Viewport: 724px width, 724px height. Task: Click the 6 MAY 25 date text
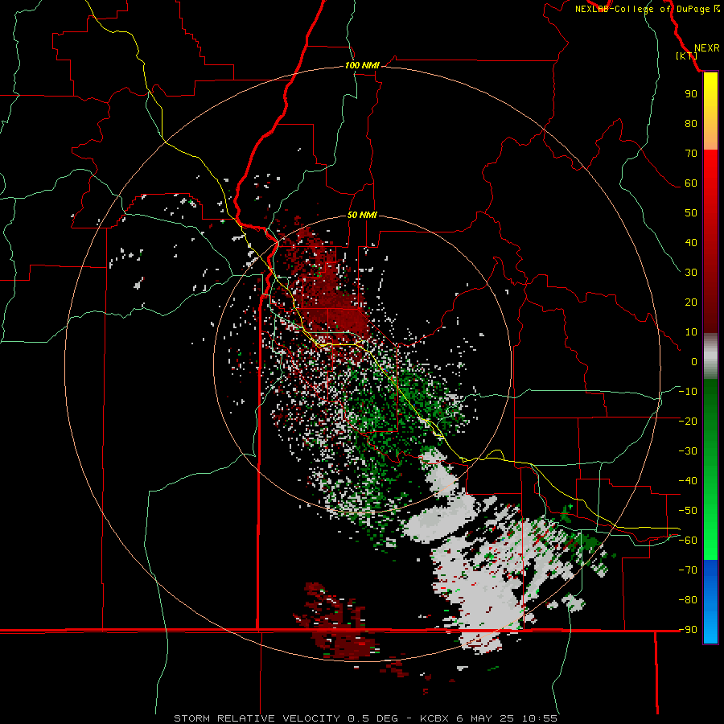[484, 718]
